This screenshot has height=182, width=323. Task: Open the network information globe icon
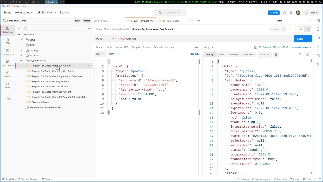tap(255, 47)
